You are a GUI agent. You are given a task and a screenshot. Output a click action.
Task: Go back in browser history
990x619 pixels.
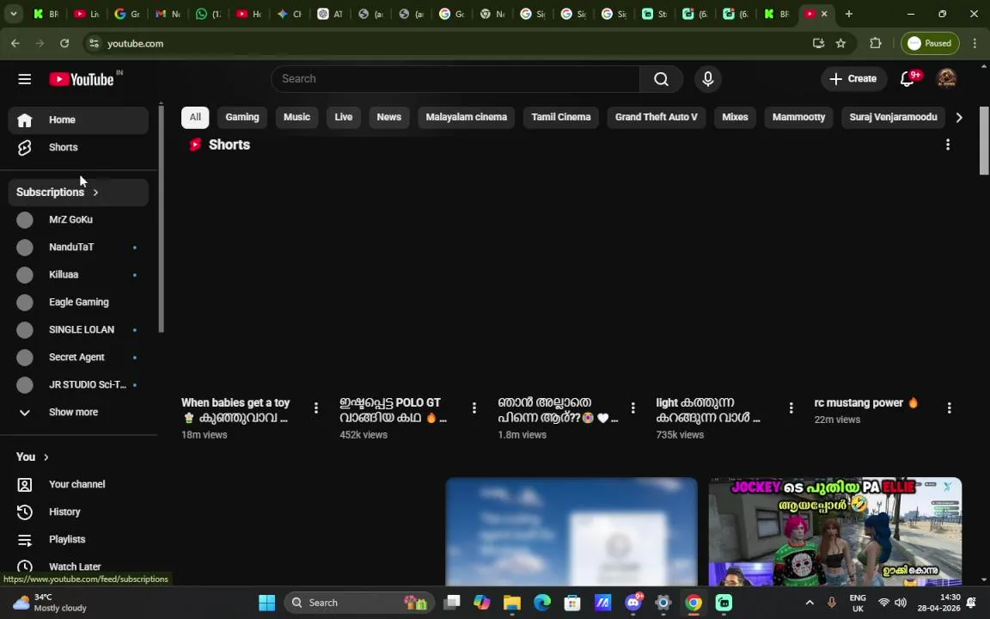click(15, 43)
